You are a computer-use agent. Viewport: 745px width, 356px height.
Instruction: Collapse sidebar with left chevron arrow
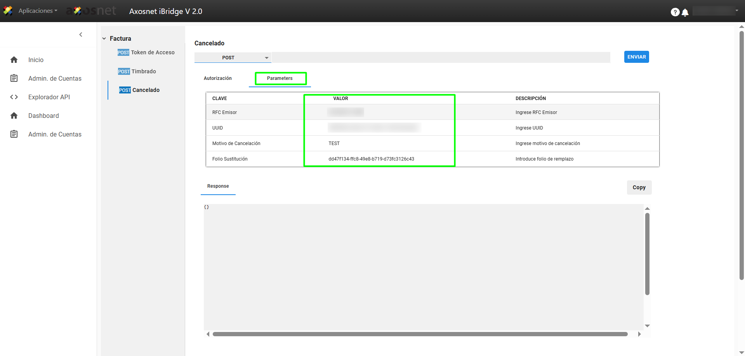pyautogui.click(x=81, y=35)
